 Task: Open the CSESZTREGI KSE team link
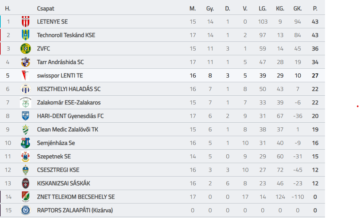coord(58,170)
